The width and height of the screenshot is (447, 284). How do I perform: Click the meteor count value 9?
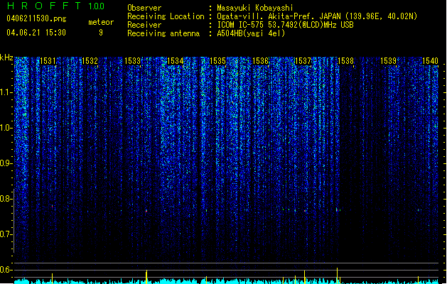click(x=101, y=33)
